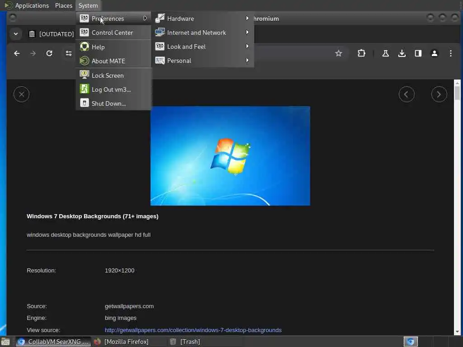
Task: Open About MATE entry
Action: click(x=113, y=61)
